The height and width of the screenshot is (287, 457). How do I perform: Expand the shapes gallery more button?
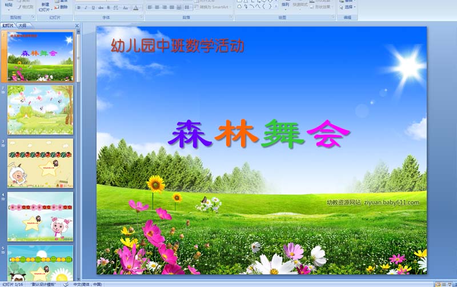276,6
